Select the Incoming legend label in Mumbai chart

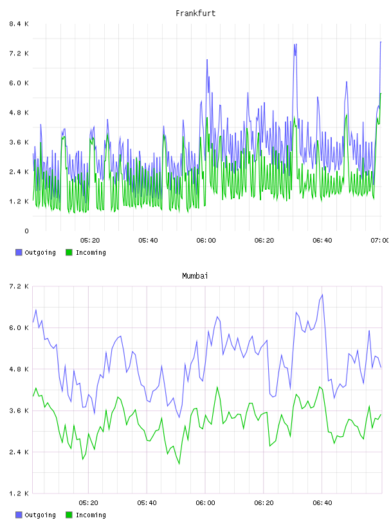coord(91,515)
